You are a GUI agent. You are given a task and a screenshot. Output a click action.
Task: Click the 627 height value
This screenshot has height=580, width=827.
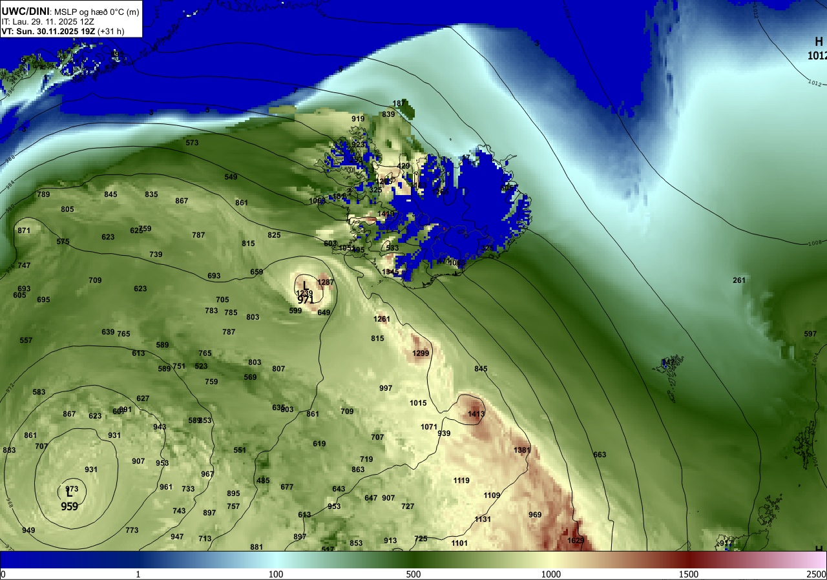click(143, 399)
